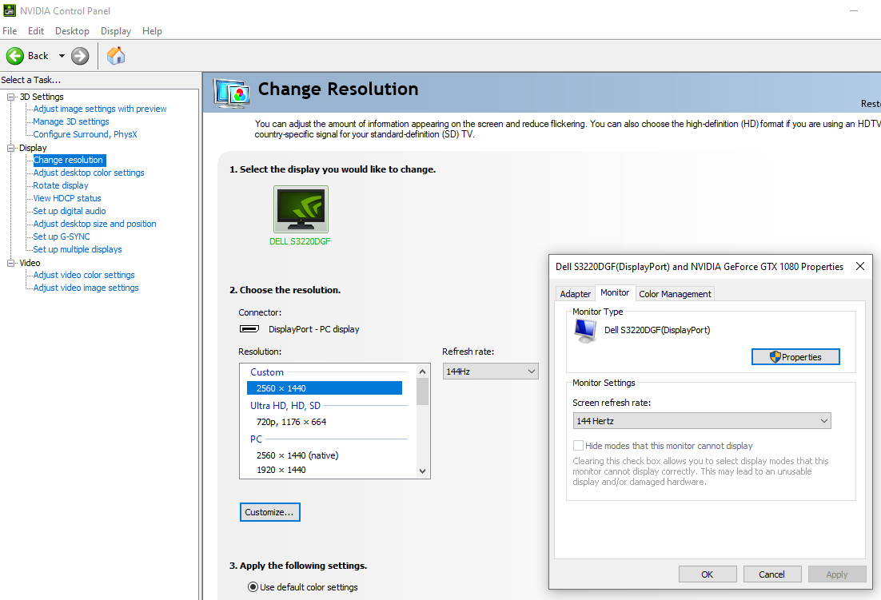This screenshot has height=600, width=881.
Task: Switch to the Adapter tab
Action: pos(576,293)
